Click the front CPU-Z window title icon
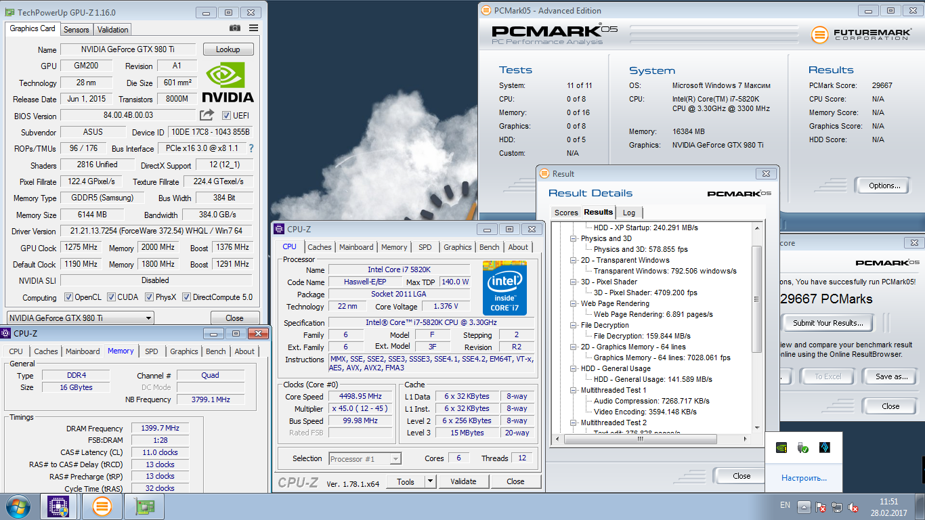 click(279, 229)
